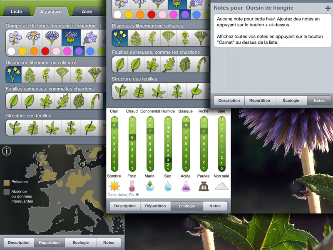333x250 pixels.
Task: Select grass blade leaf icon in middle panel
Action: click(201, 65)
